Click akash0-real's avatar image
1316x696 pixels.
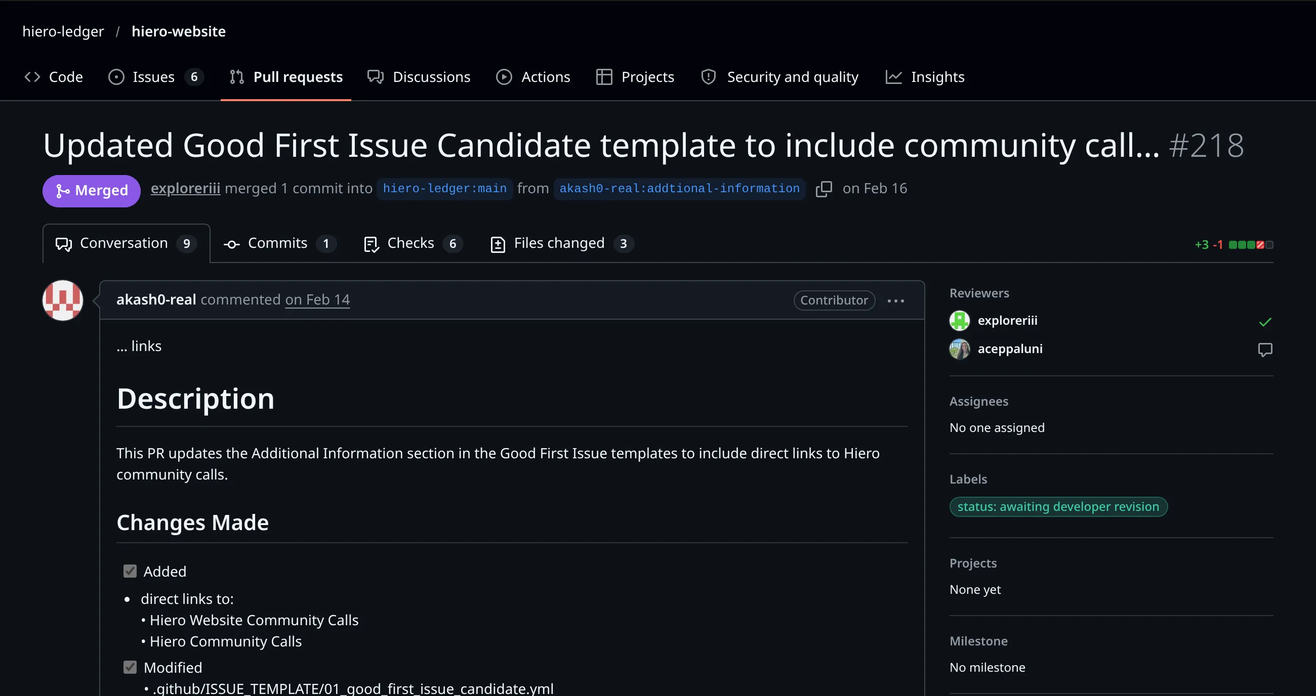[62, 300]
